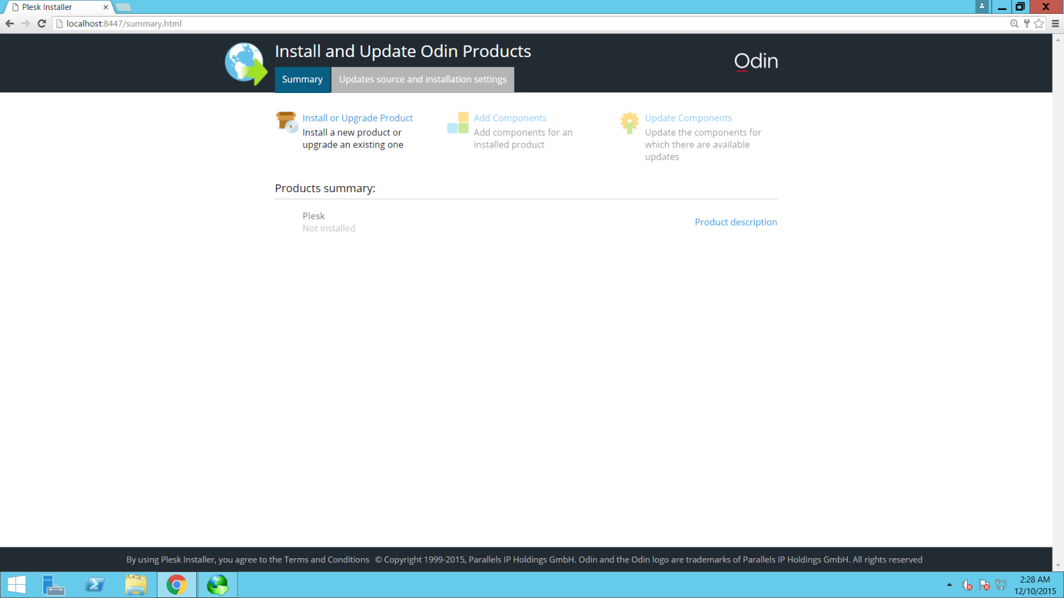Open Server Manager from taskbar

pos(53,585)
